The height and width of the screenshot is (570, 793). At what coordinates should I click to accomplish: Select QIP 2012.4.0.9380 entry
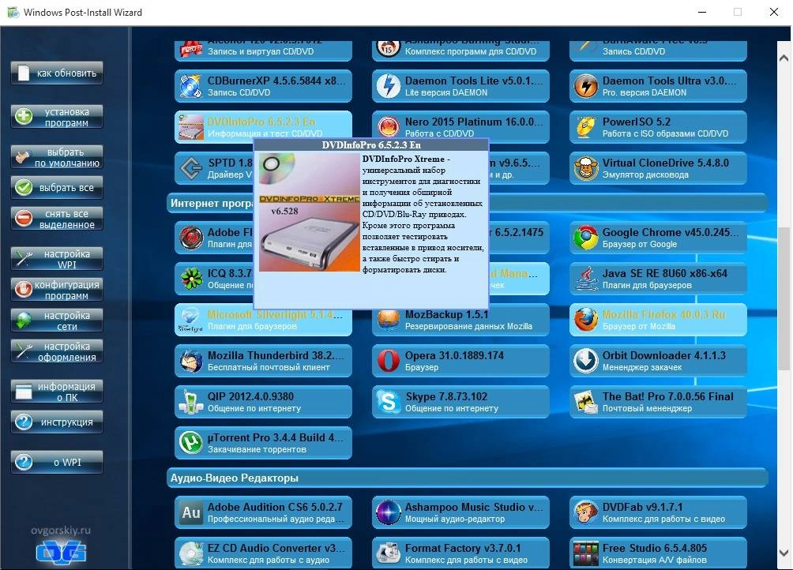(263, 402)
